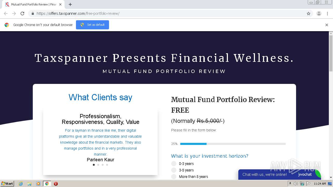The image size is (333, 187).
Task: Open the Chrome three-dot menu
Action: click(327, 14)
